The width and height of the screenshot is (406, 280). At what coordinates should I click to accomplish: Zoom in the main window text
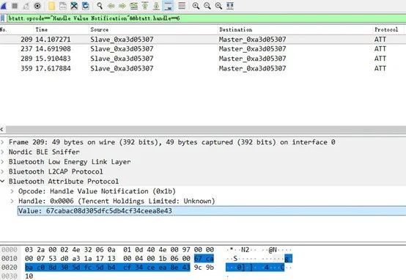pyautogui.click(x=196, y=6)
